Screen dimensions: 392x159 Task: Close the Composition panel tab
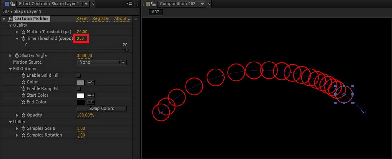pyautogui.click(x=208, y=4)
